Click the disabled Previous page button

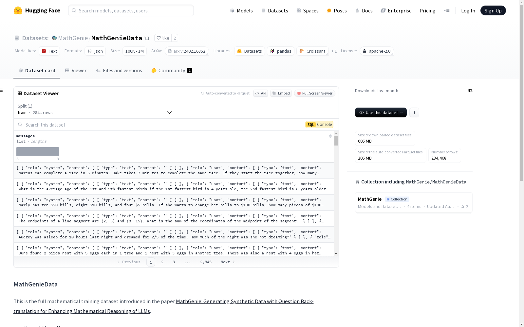click(129, 262)
